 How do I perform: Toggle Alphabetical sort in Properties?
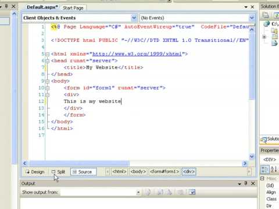click(274, 170)
